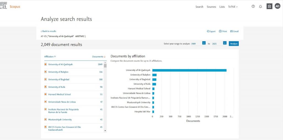Click scrollbar down arrow in affiliation list
This screenshot has height=140, width=283.
point(105,131)
